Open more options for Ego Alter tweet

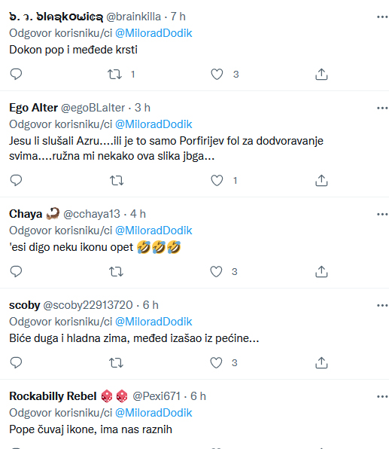[382, 108]
